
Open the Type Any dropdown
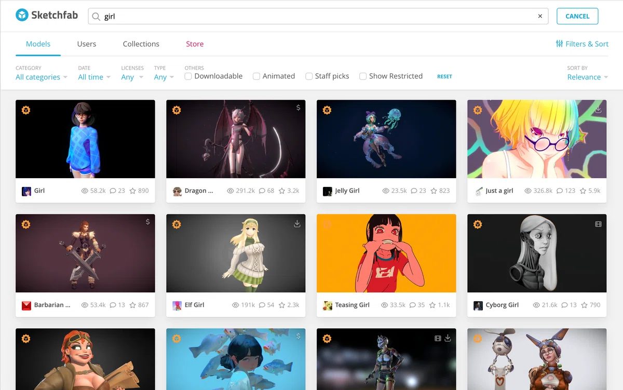click(164, 77)
